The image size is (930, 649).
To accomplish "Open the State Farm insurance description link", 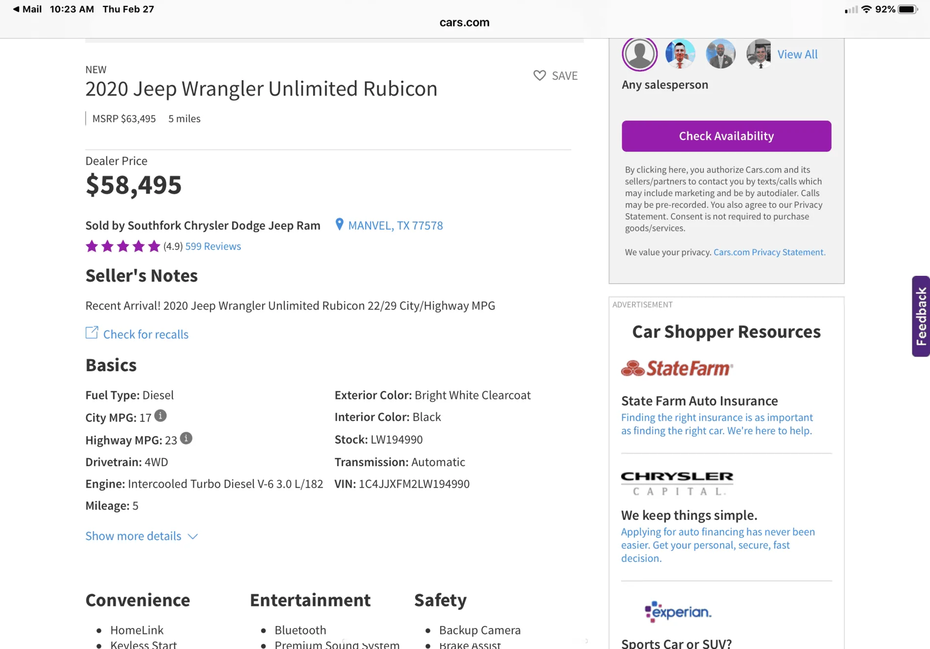I will click(717, 424).
